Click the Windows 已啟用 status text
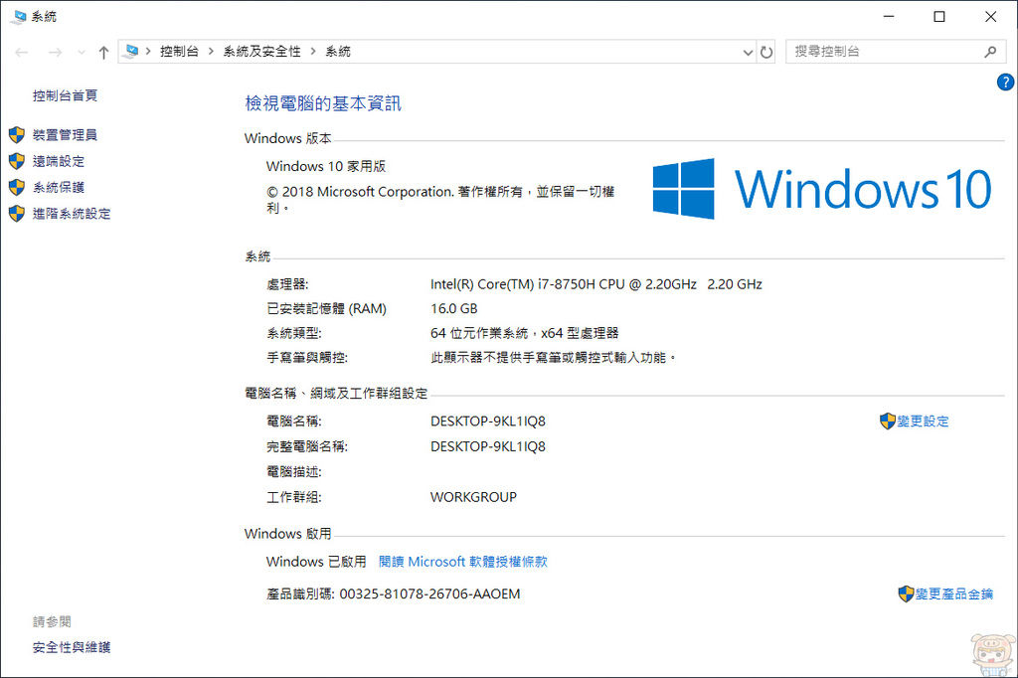 [x=316, y=562]
